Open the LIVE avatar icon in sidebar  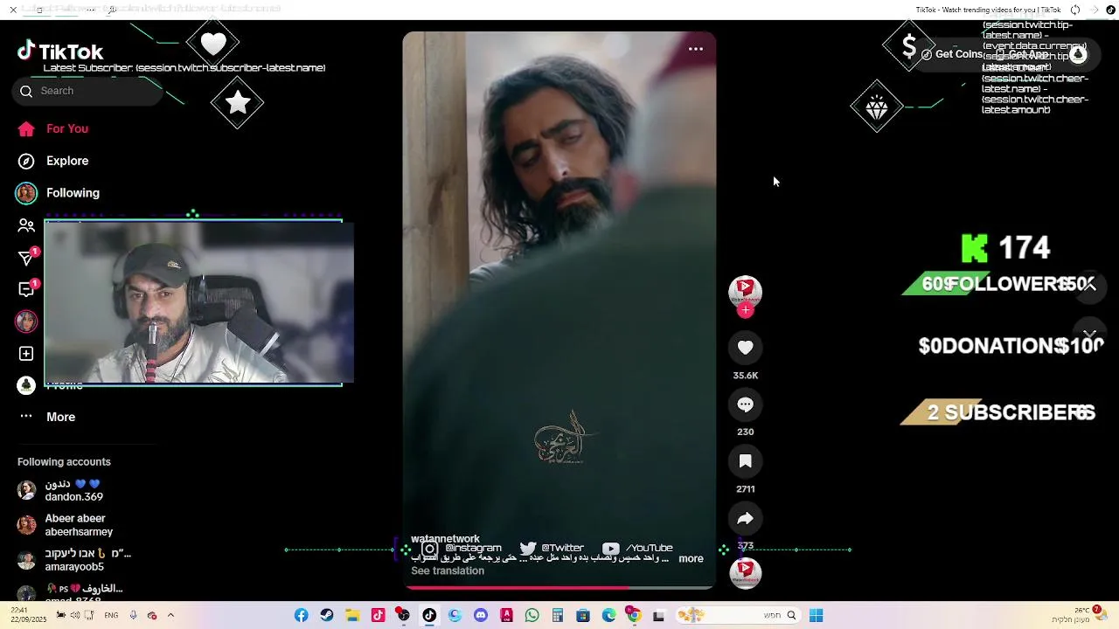26,321
